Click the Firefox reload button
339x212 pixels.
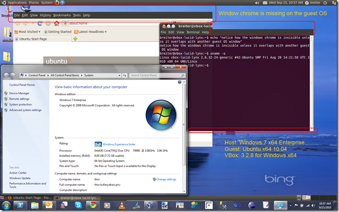38,24
